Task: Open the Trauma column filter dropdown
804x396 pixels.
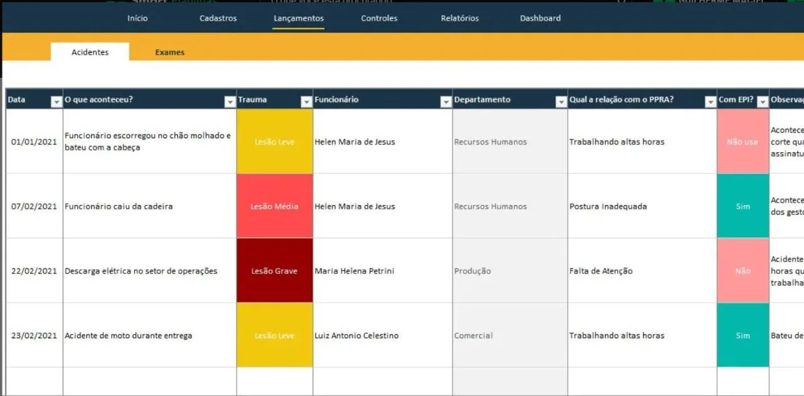Action: coord(306,102)
